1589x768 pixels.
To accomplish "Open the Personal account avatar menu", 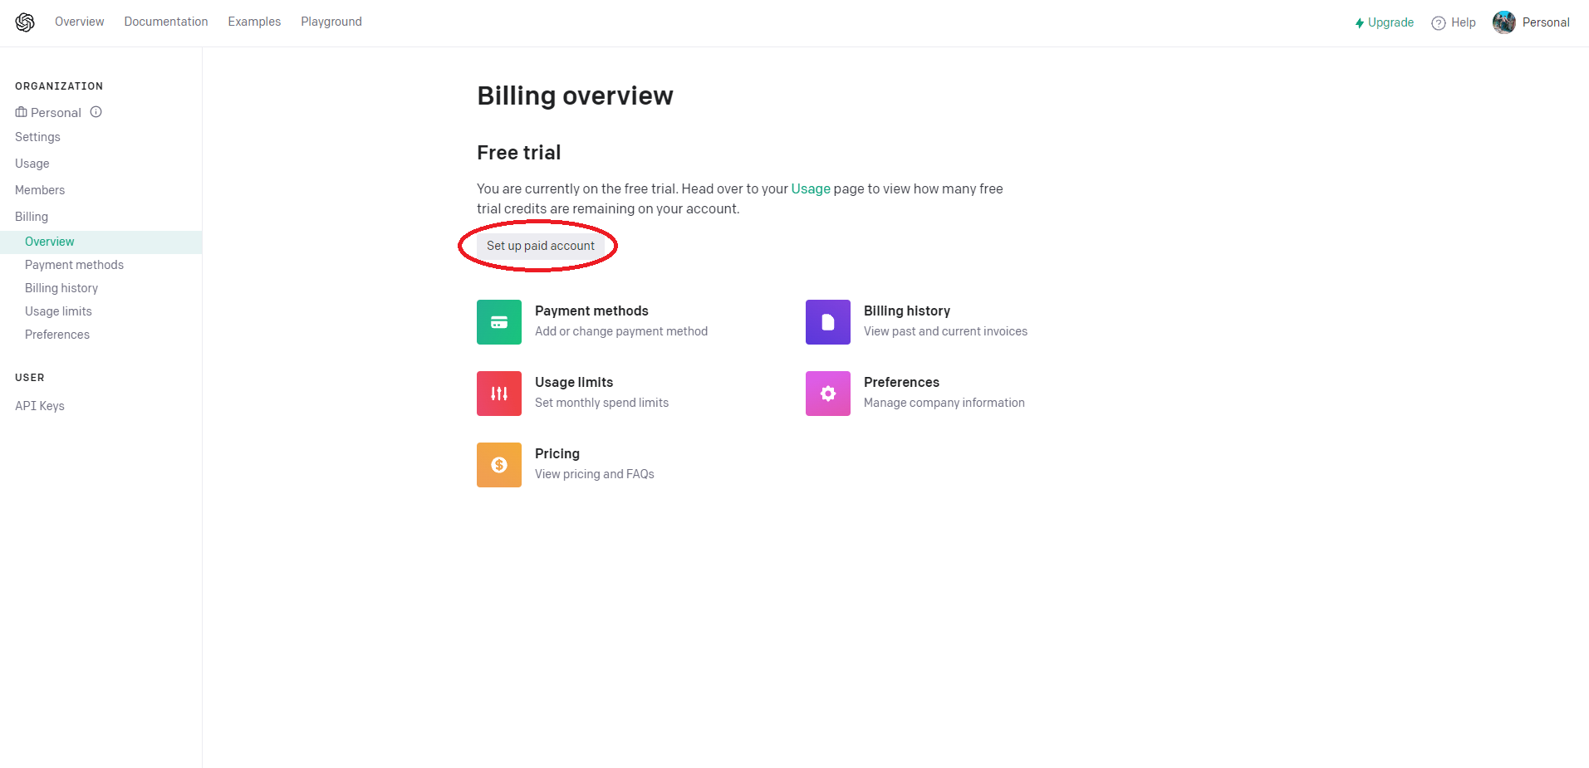I will coord(1503,22).
